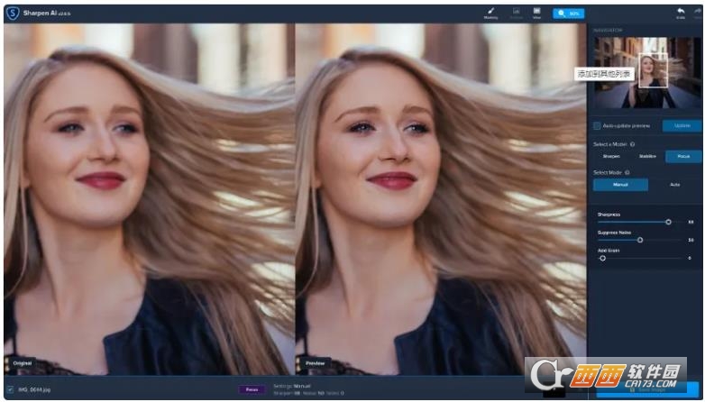Image resolution: width=705 pixels, height=402 pixels.
Task: Toggle the IMG_0644.jpg file checkbox
Action: point(10,389)
